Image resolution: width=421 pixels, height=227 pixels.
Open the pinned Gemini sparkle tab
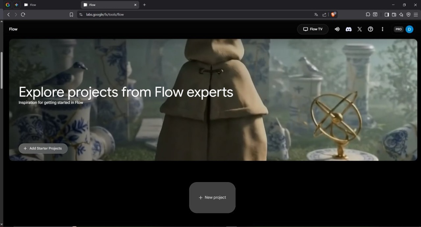click(x=16, y=5)
